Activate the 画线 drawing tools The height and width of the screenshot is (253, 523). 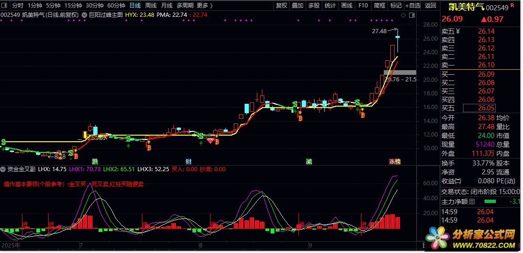click(x=347, y=5)
